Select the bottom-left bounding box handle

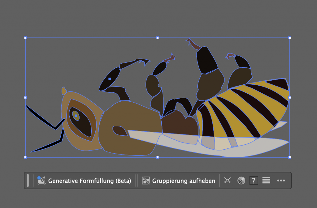click(x=25, y=157)
